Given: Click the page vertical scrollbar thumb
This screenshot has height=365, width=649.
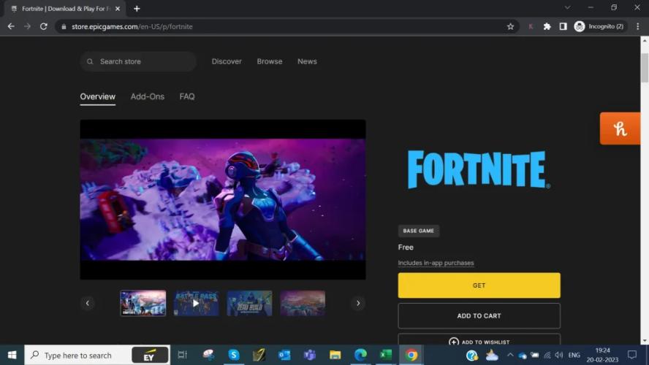Looking at the screenshot, I should [x=645, y=68].
